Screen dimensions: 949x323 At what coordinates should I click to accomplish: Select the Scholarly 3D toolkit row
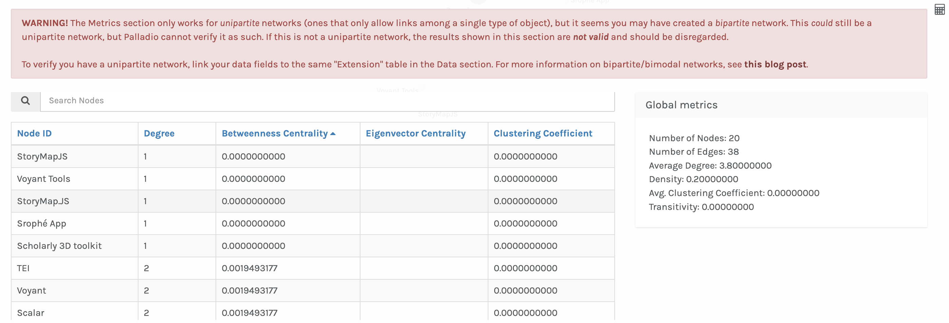[x=59, y=246]
